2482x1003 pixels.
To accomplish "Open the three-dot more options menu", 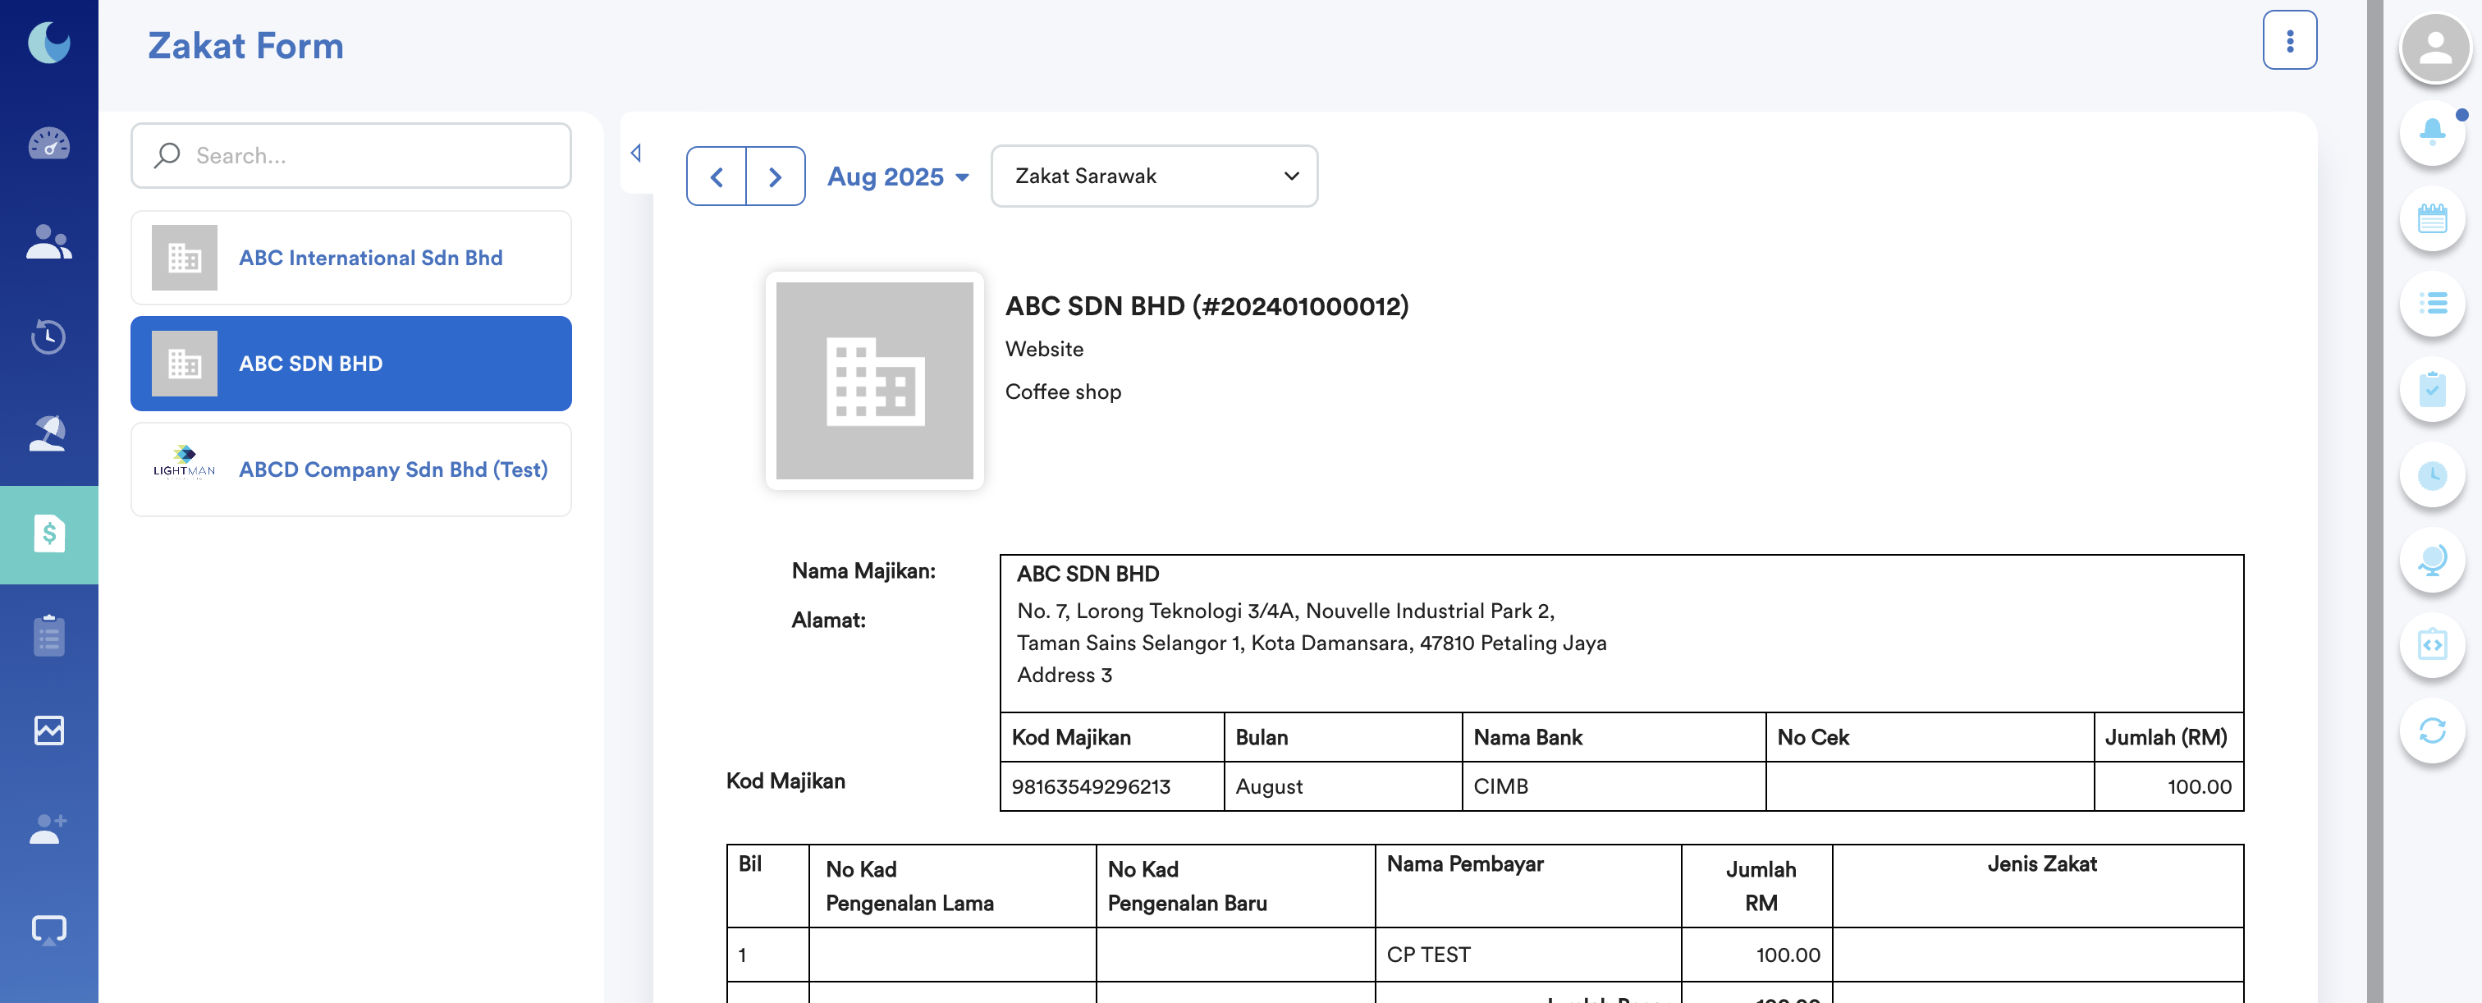I will pos(2289,40).
